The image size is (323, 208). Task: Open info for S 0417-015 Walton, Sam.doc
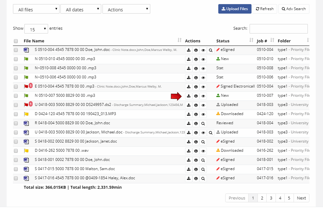196,169
